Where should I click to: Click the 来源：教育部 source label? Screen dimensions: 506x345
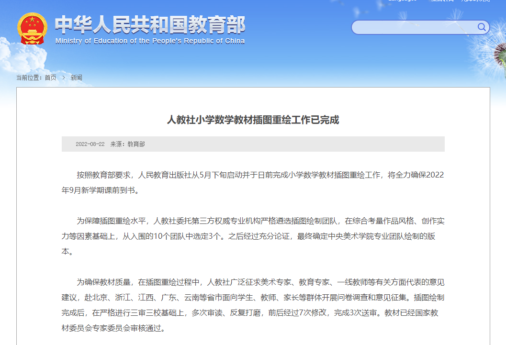pyautogui.click(x=127, y=144)
